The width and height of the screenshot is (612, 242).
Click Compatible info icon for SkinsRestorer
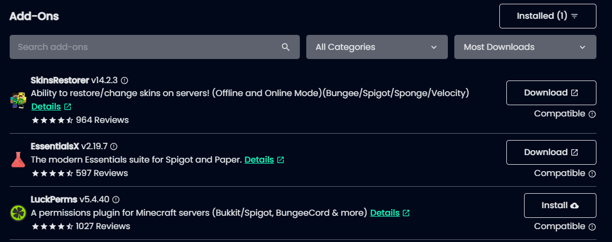tap(592, 114)
